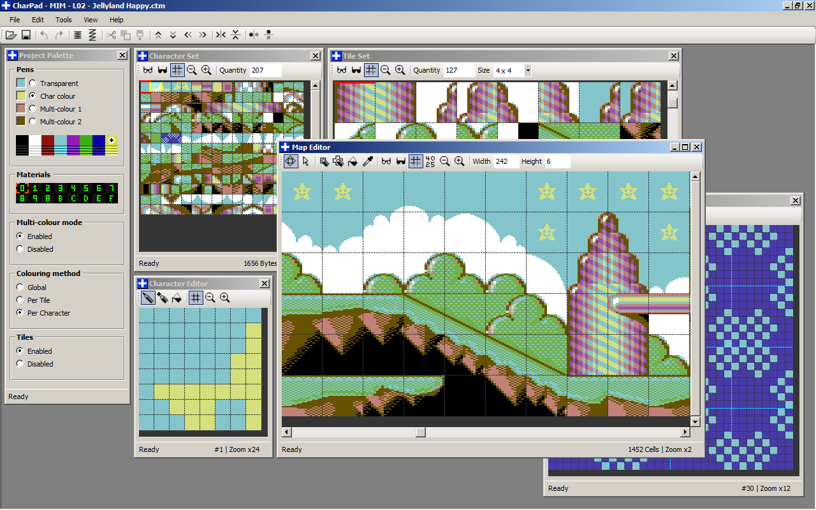Click the double left-chevron shift icon

point(188,35)
